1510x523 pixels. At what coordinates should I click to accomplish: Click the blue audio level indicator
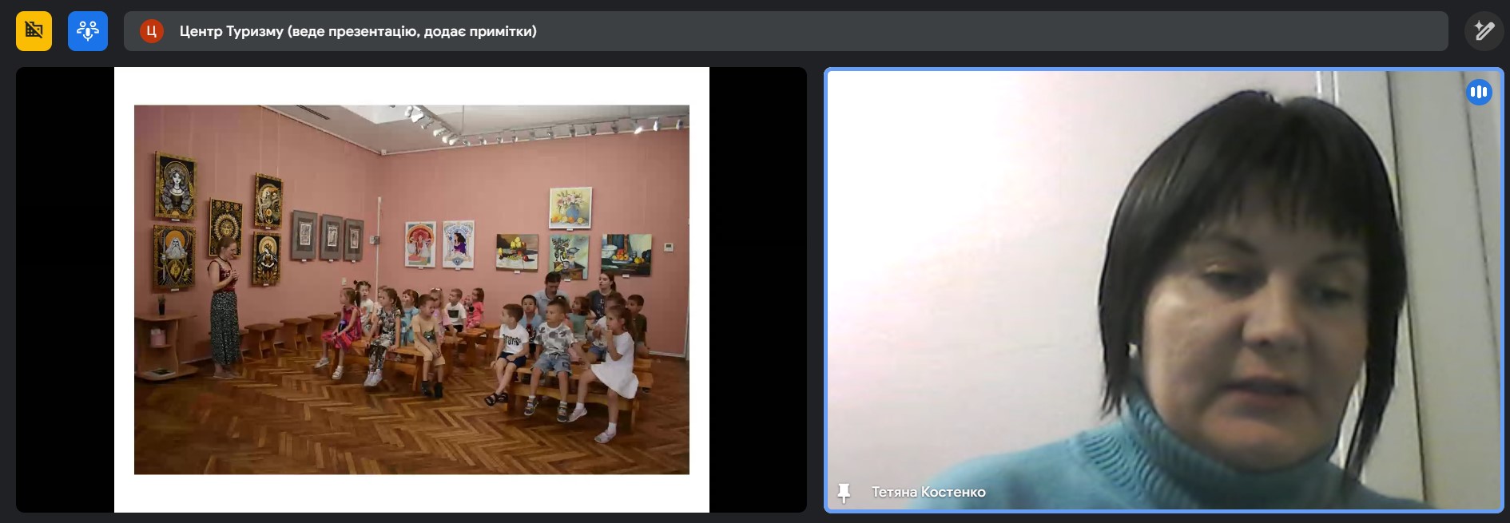[1479, 92]
